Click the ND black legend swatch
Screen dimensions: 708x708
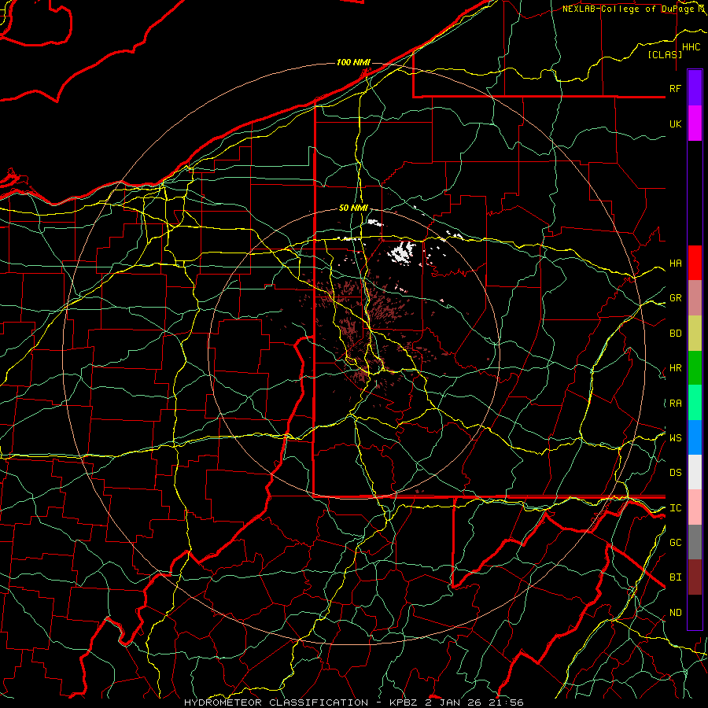click(695, 612)
